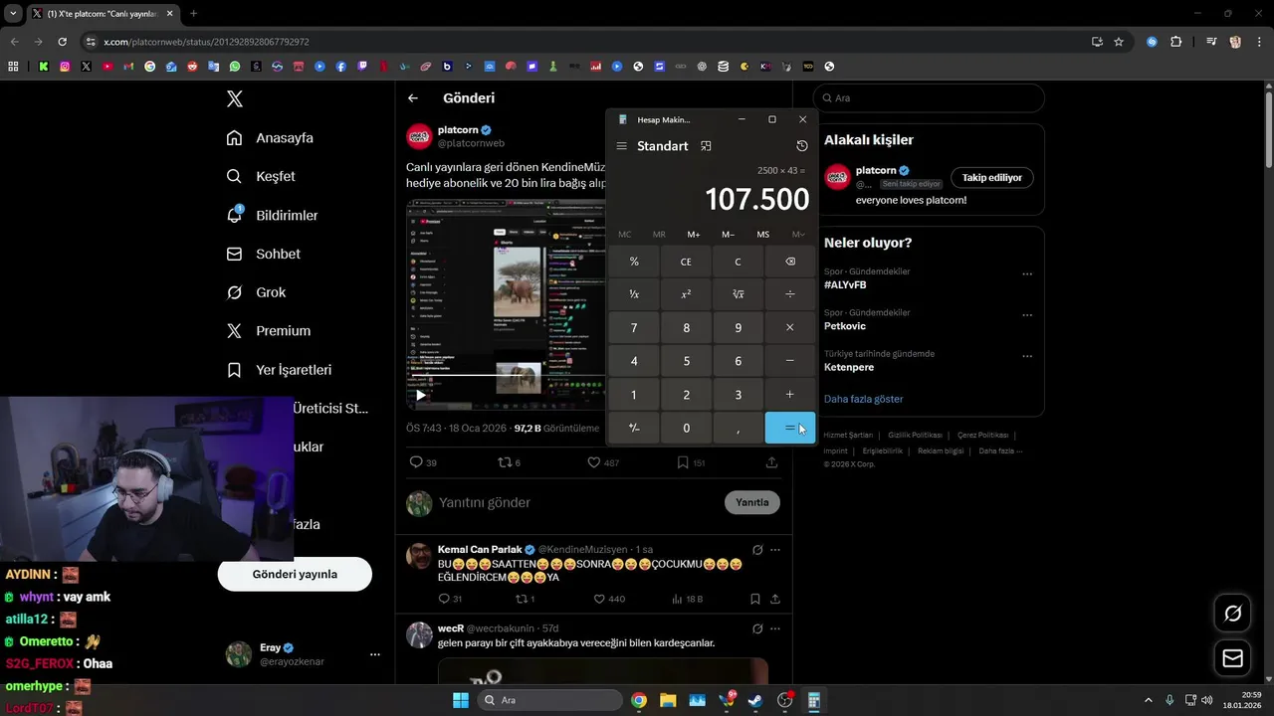Viewport: 1274px width, 716px height.
Task: Open Chrome extensions puzzle icon
Action: 1176,42
